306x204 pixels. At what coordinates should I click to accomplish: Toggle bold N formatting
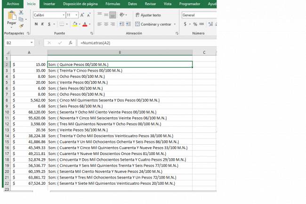[36, 24]
